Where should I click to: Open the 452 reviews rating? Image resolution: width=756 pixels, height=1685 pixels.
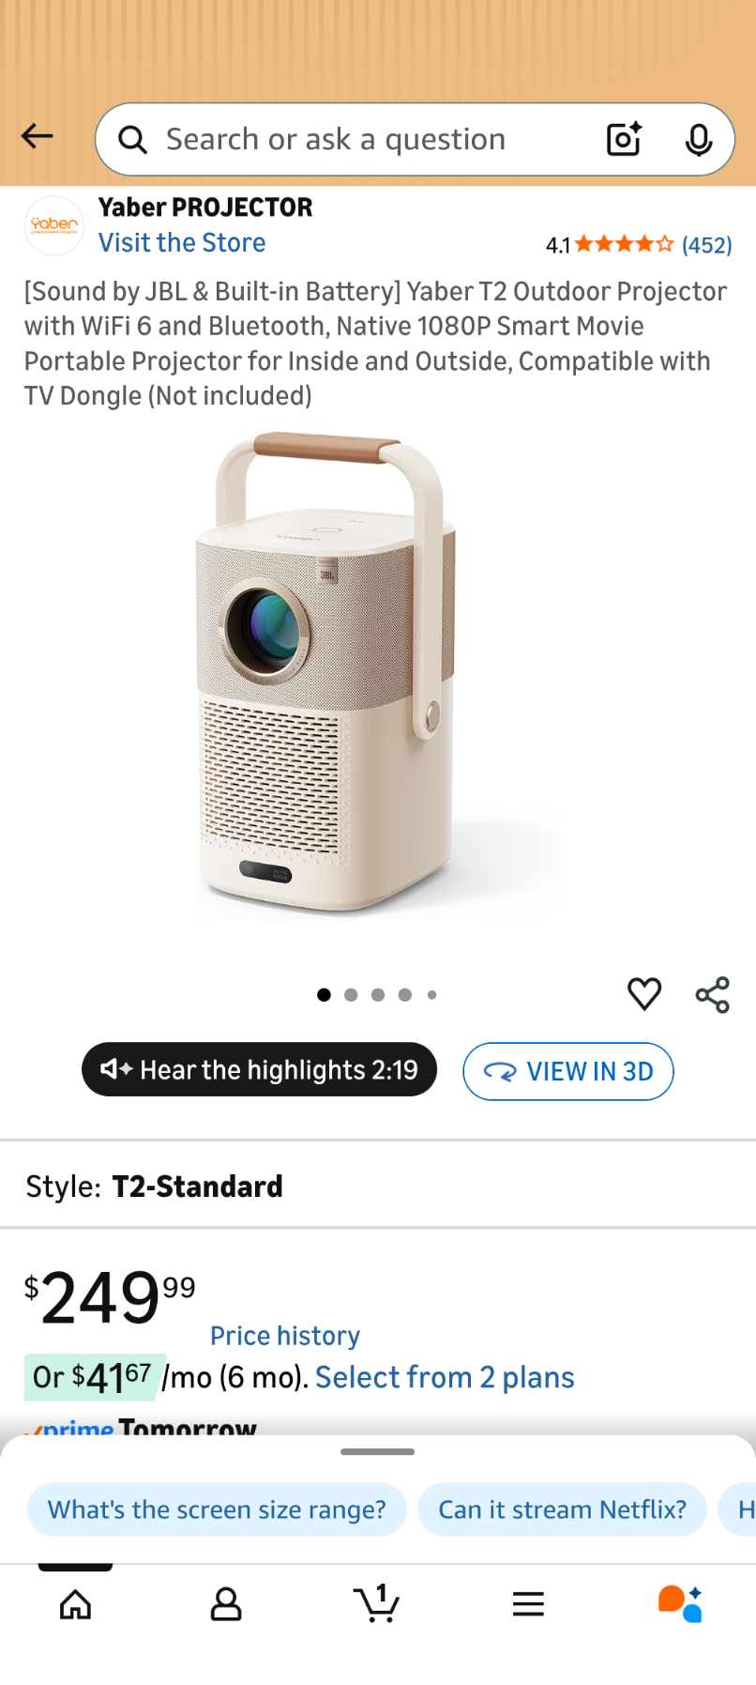[x=639, y=245]
